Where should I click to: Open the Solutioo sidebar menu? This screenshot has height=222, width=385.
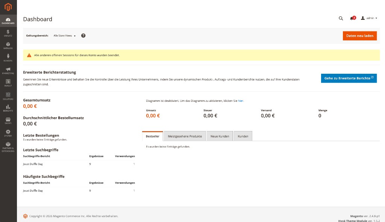click(x=8, y=96)
